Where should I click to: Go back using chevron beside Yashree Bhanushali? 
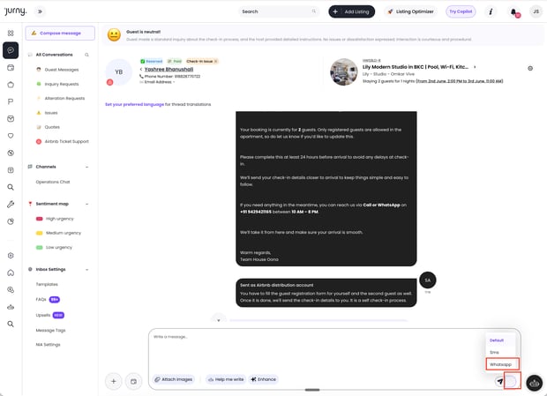coord(141,70)
